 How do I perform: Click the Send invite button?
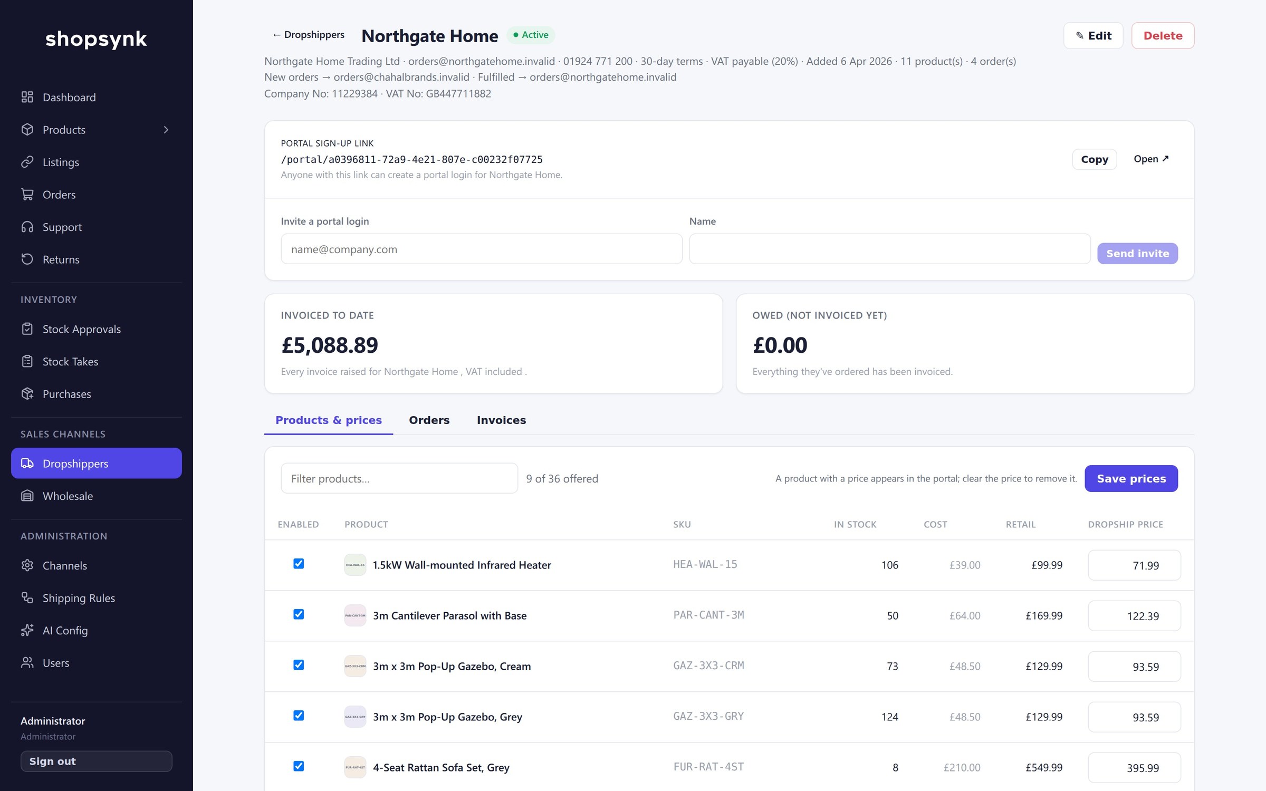[1137, 254]
